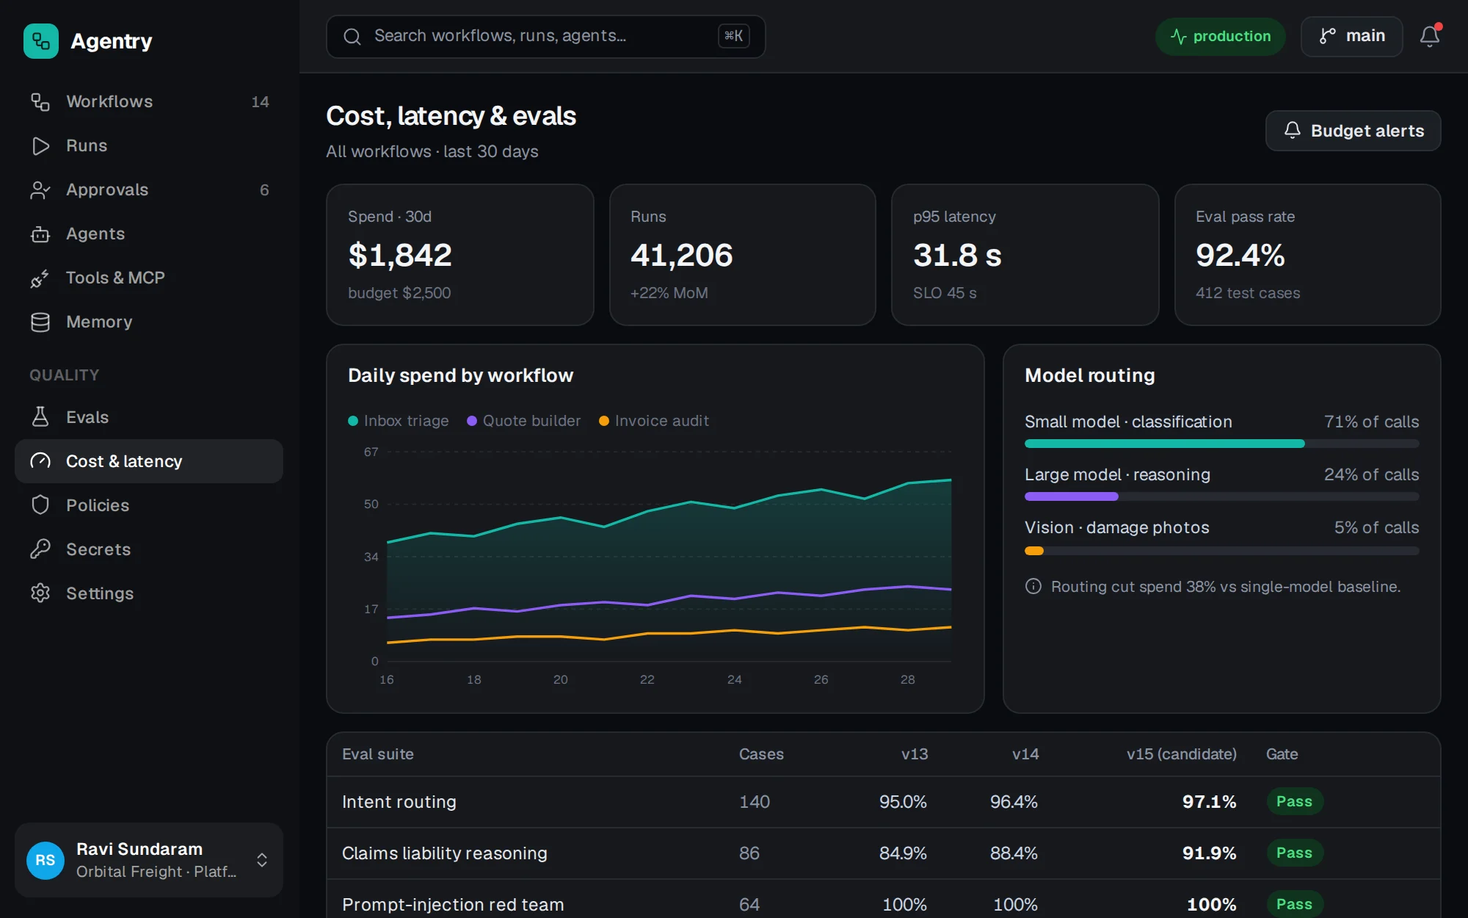Toggle Invoice audit legend series
This screenshot has width=1468, height=918.
654,421
